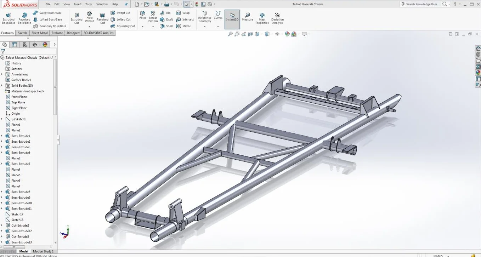Screen dimensions: 481x257
Task: Switch to the SOLIDWORKS Add-Ins tab
Action: pyautogui.click(x=99, y=33)
